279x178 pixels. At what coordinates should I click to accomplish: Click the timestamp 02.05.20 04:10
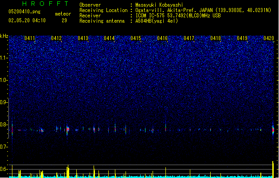tap(27, 20)
